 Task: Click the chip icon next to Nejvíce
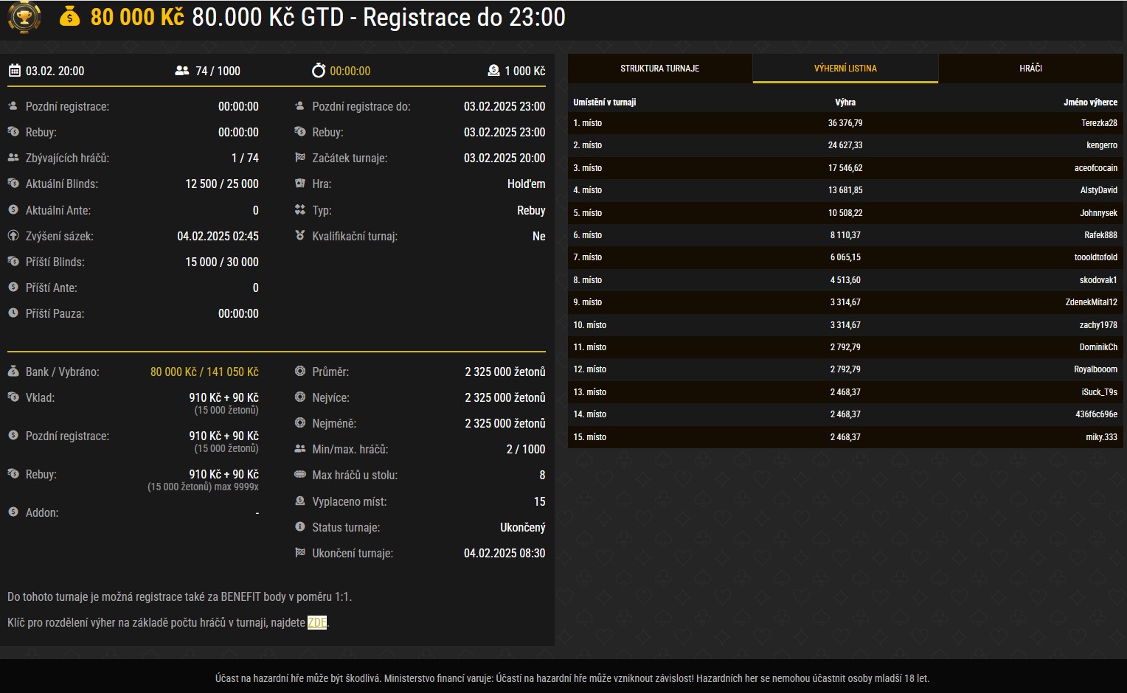(299, 397)
